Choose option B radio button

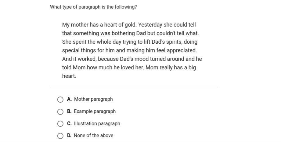(60, 112)
